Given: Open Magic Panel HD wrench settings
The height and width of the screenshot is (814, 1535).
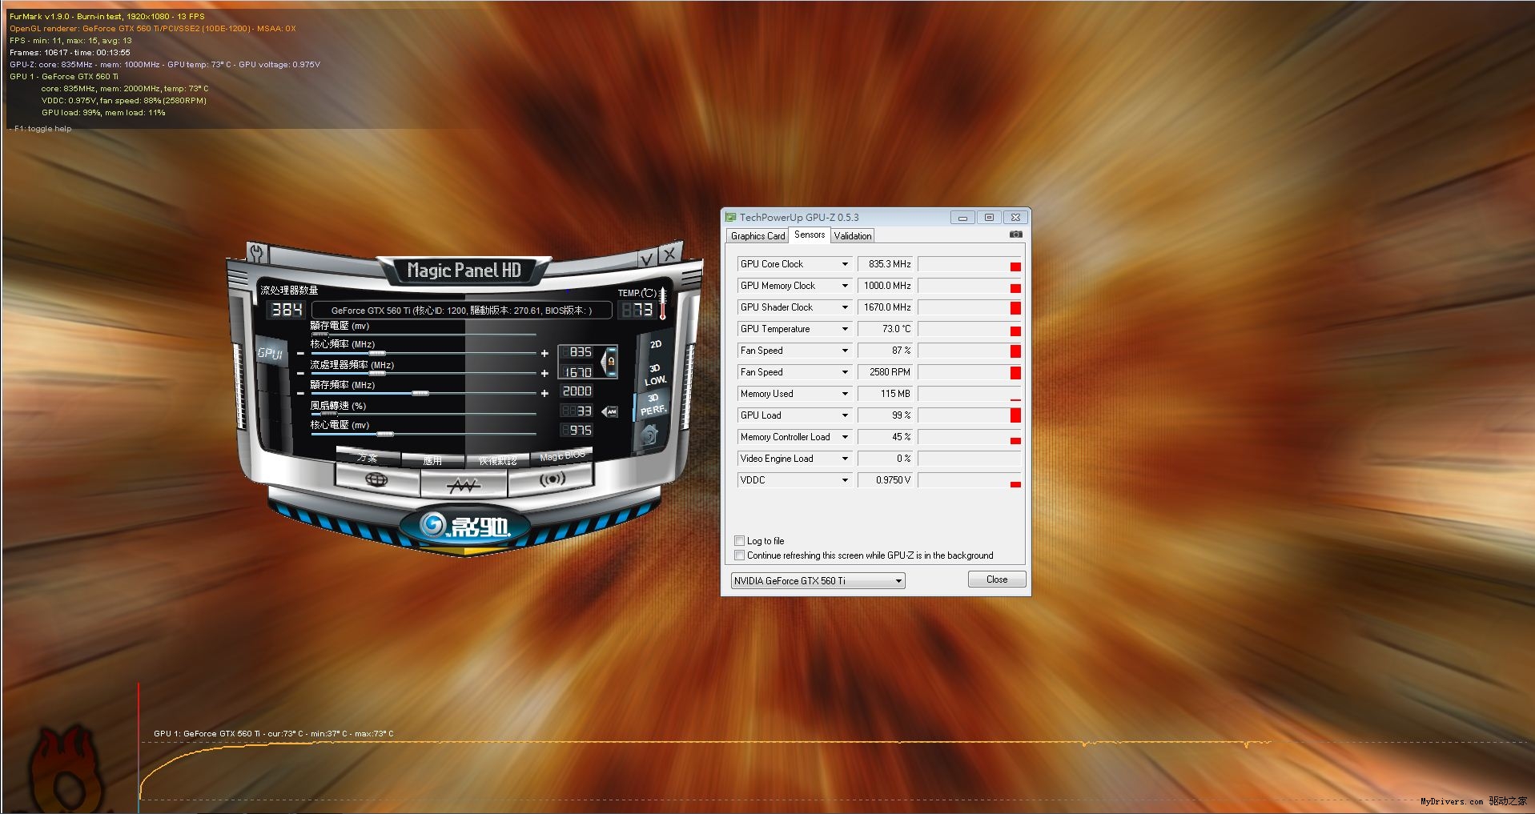Looking at the screenshot, I should click(256, 254).
